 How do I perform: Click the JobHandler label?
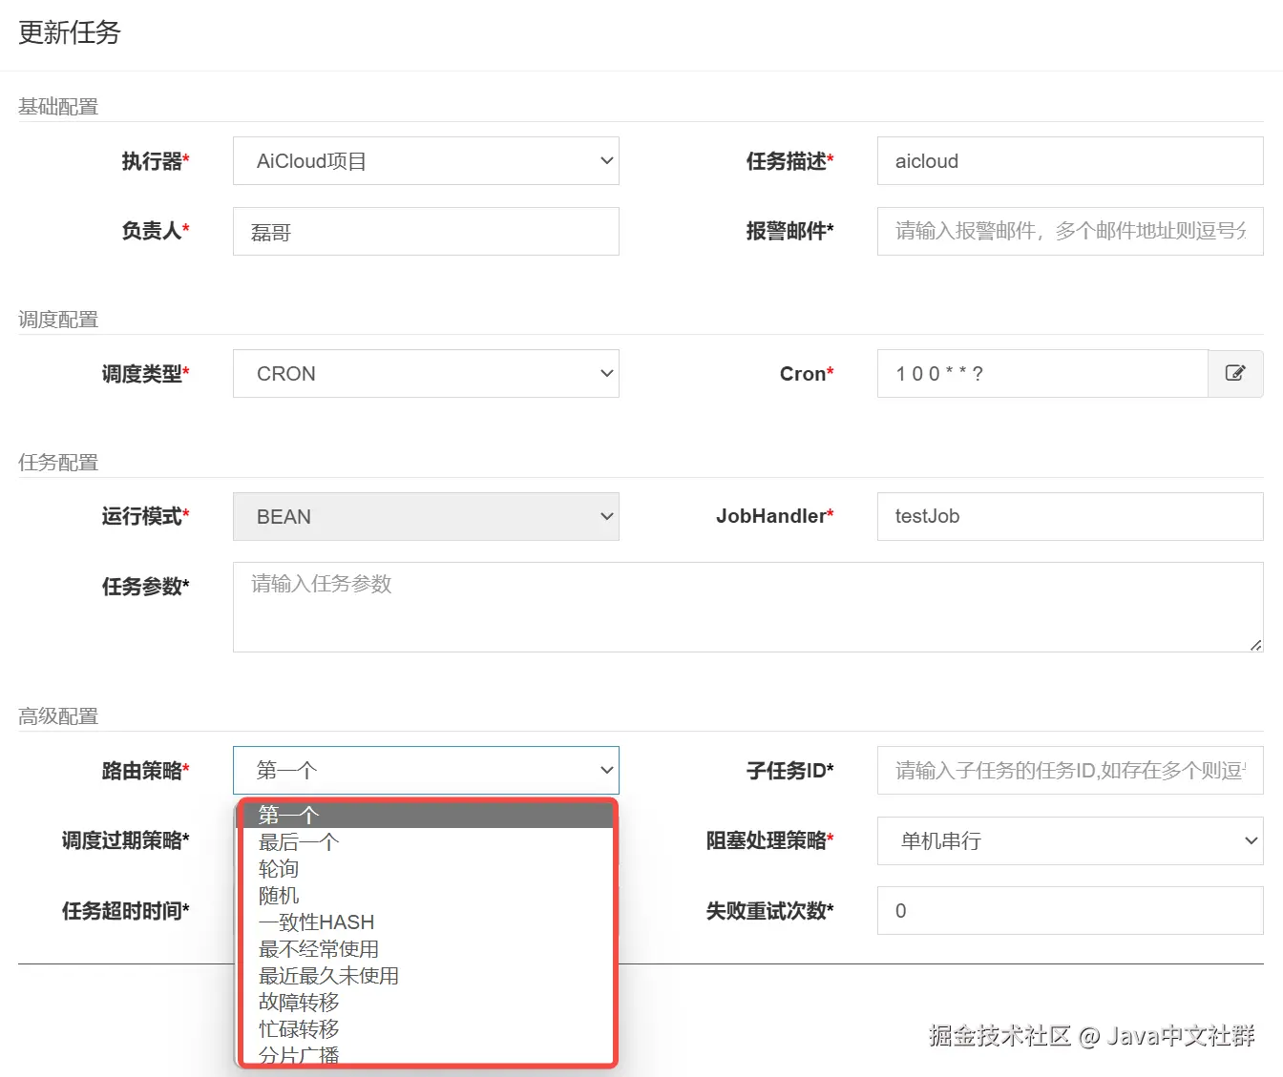click(774, 516)
